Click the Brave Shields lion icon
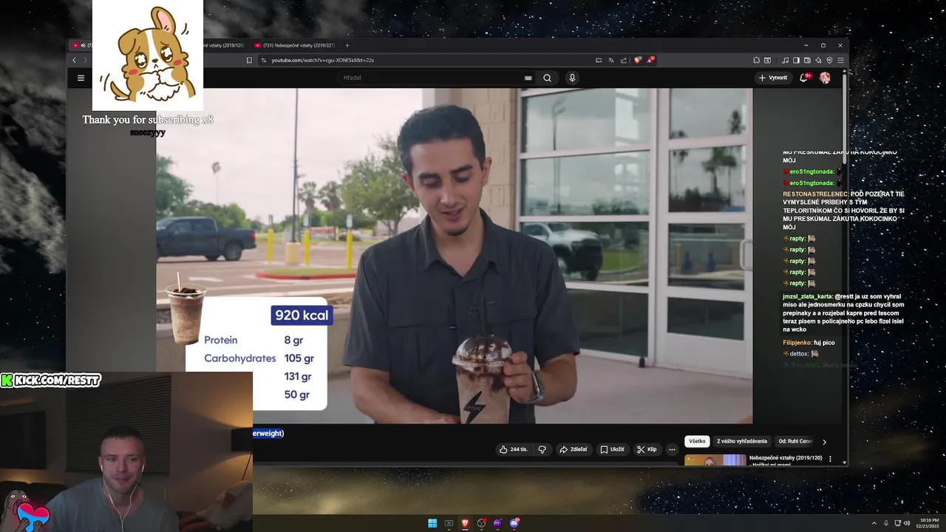The height and width of the screenshot is (532, 946). click(x=639, y=60)
